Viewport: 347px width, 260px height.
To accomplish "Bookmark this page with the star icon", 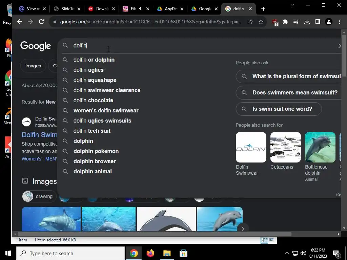I will click(x=261, y=22).
